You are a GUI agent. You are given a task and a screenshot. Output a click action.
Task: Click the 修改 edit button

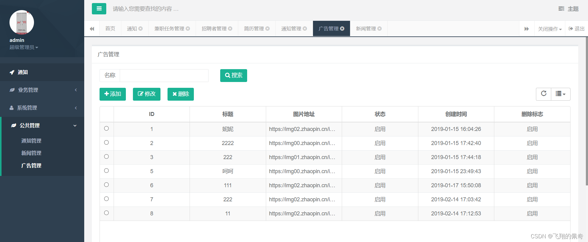(x=147, y=94)
